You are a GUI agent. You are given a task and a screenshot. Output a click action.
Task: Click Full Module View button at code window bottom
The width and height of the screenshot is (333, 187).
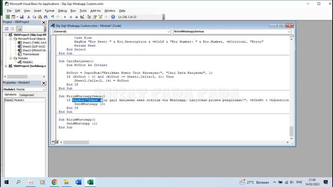57,142
